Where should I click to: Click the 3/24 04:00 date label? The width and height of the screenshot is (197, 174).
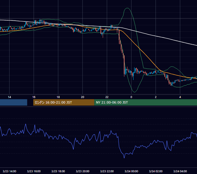click(x=180, y=171)
